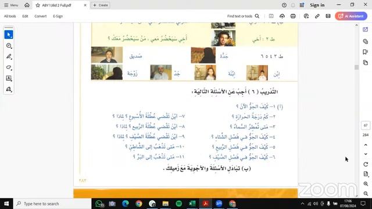The image size is (372, 209).
Task: Open the Menu hamburger button
Action: coord(11,5)
